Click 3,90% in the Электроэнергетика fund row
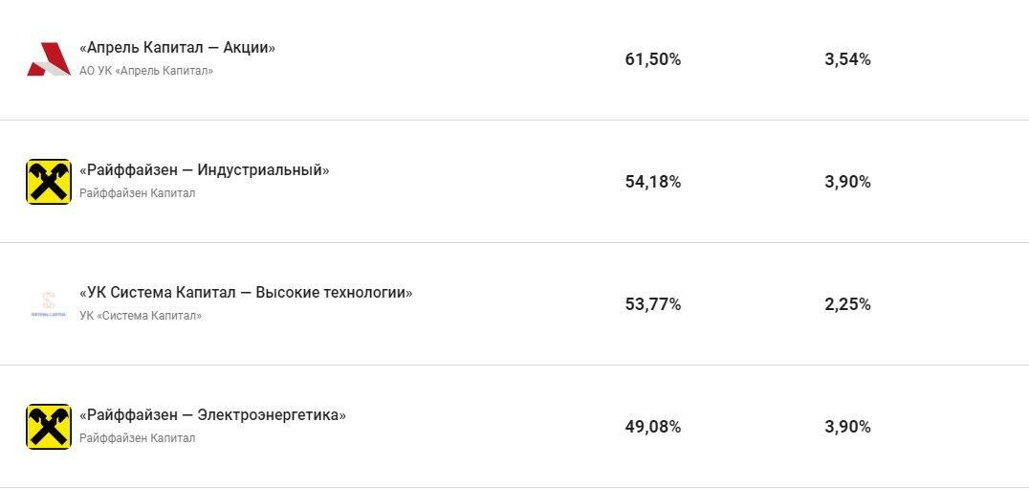Screen dimensions: 1029x489 click(847, 427)
